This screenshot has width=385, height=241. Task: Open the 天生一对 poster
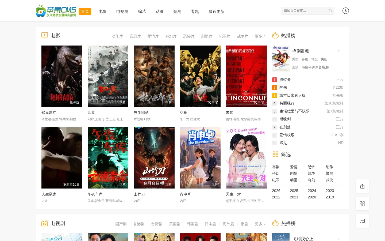[246, 158]
